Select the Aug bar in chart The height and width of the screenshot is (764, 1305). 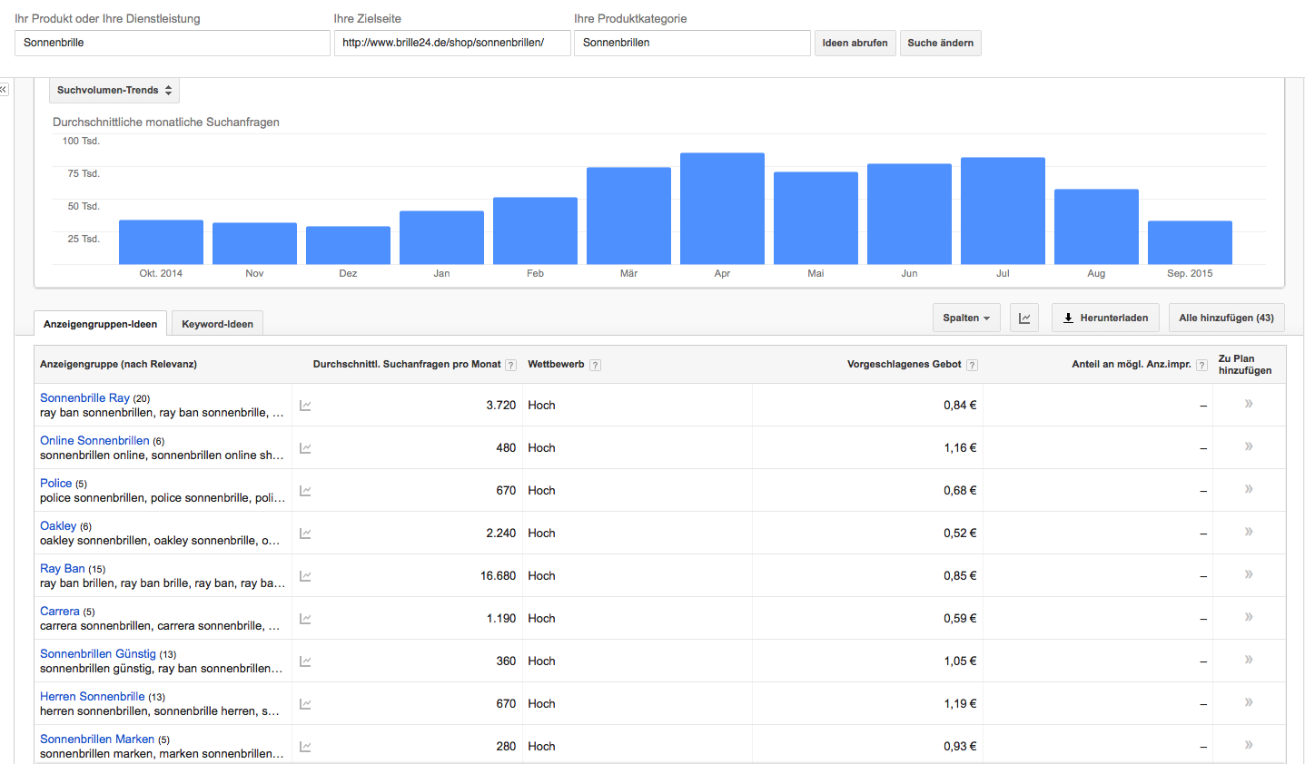1096,227
